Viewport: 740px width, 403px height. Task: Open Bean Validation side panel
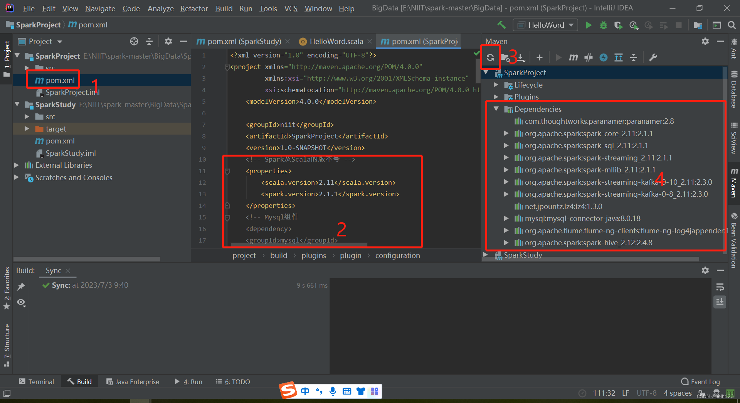tap(734, 241)
